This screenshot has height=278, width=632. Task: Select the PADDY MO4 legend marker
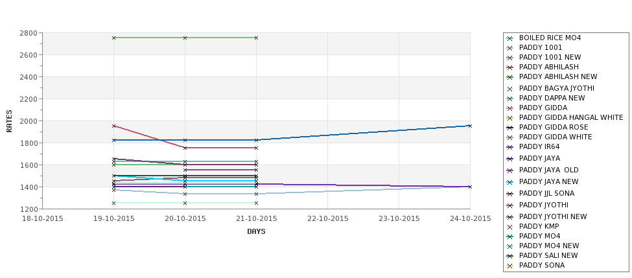click(x=509, y=237)
